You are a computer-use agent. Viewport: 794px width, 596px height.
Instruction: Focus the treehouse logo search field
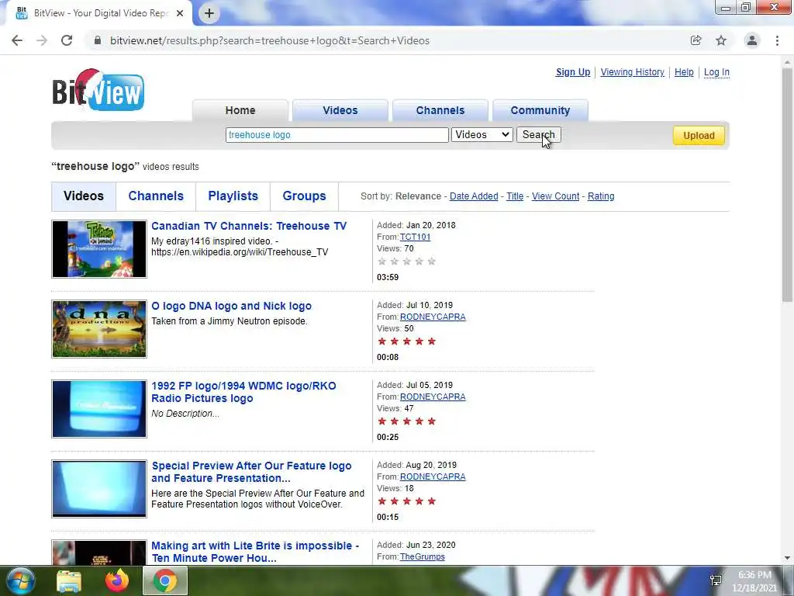[337, 135]
